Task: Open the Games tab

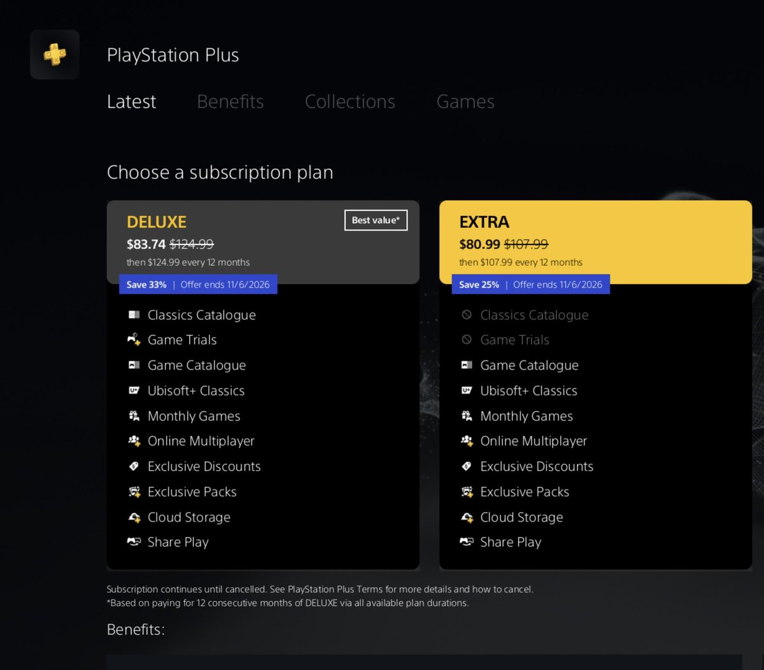Action: click(465, 101)
